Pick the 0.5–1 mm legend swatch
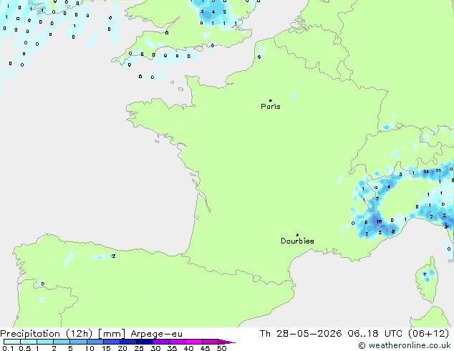This screenshot has height=351, width=454. (29, 342)
